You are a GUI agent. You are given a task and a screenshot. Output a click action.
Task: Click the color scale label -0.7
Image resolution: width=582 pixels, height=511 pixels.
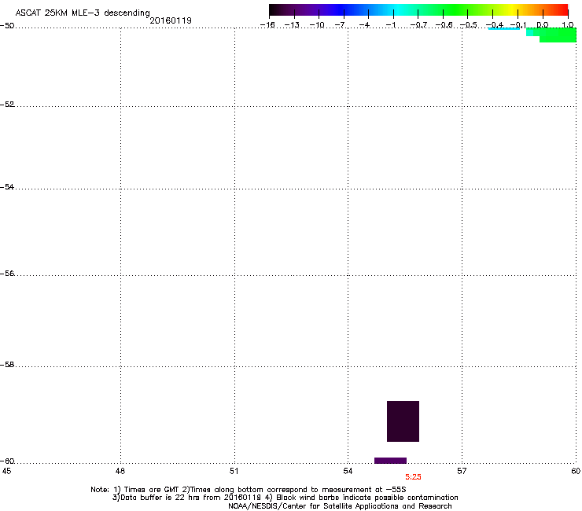[x=418, y=25]
